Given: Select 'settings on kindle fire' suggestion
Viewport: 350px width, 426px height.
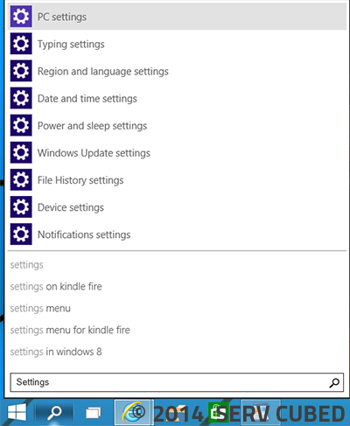Looking at the screenshot, I should [56, 287].
